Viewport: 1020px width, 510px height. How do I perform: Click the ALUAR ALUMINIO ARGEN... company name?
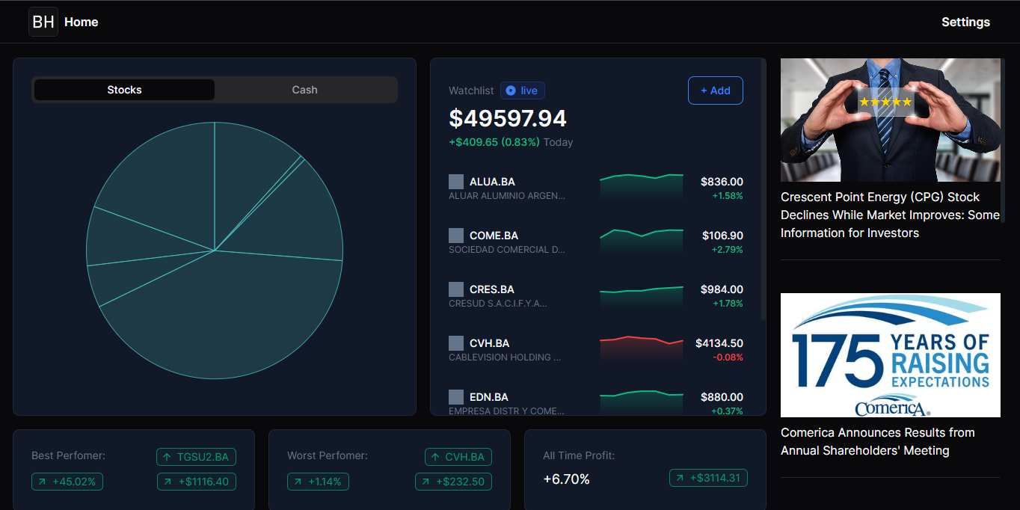(x=507, y=196)
